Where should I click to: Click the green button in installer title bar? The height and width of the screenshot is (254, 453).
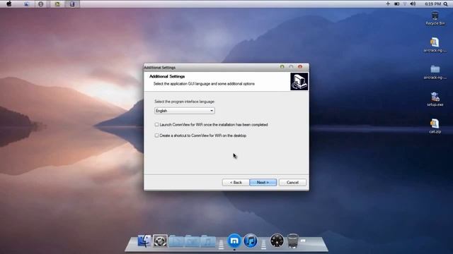282,67
